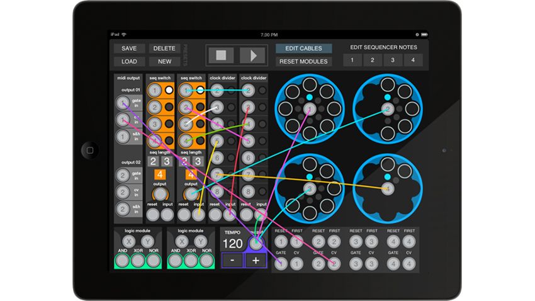Tap the Y input of left logic module
This screenshot has width=535, height=301.
click(x=147, y=242)
